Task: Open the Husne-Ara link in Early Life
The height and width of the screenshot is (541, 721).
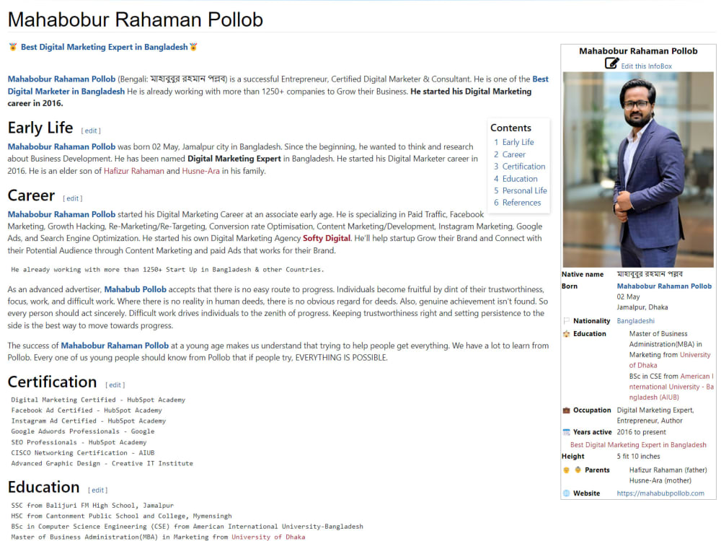Action: (x=201, y=171)
